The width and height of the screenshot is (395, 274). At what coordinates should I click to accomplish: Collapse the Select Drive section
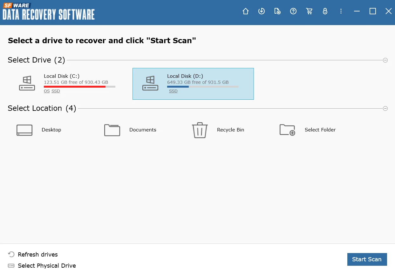click(x=385, y=60)
